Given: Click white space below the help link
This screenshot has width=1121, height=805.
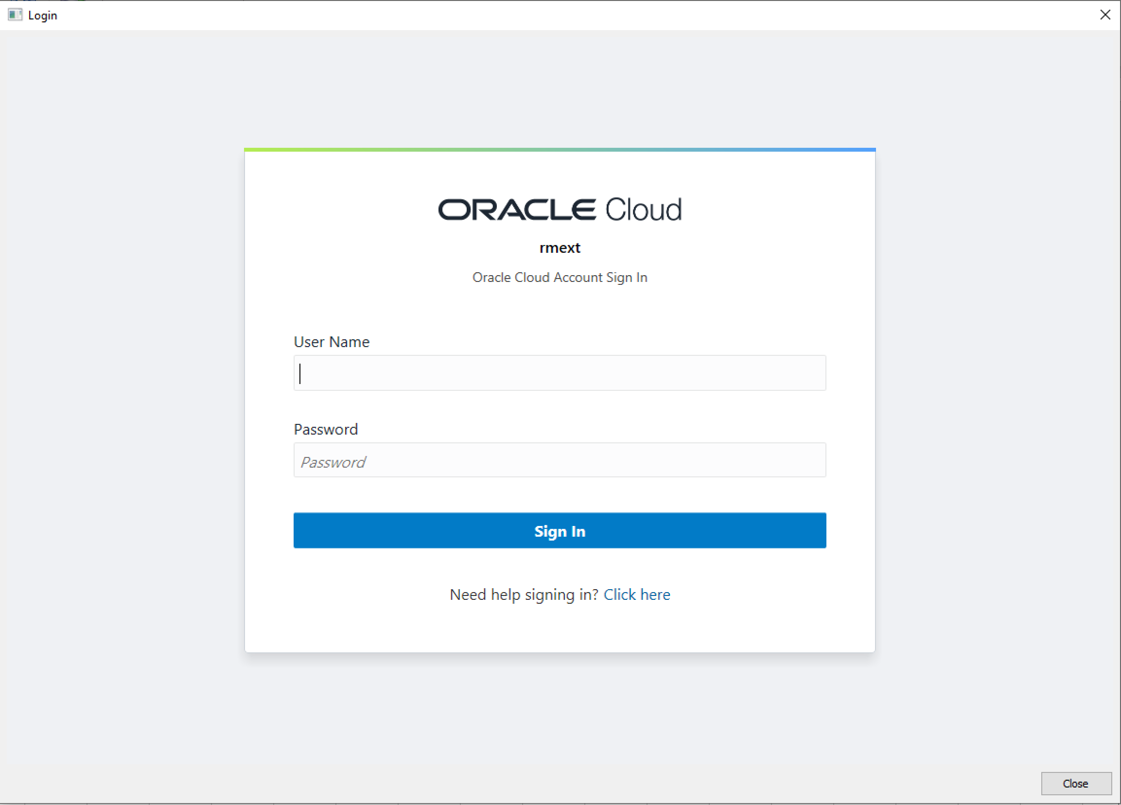Looking at the screenshot, I should pyautogui.click(x=560, y=628).
